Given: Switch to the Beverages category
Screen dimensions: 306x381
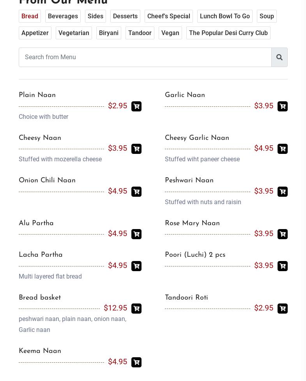Looking at the screenshot, I should pyautogui.click(x=63, y=16).
